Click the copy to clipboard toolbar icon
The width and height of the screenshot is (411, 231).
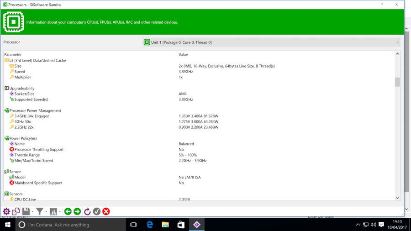(x=16, y=211)
